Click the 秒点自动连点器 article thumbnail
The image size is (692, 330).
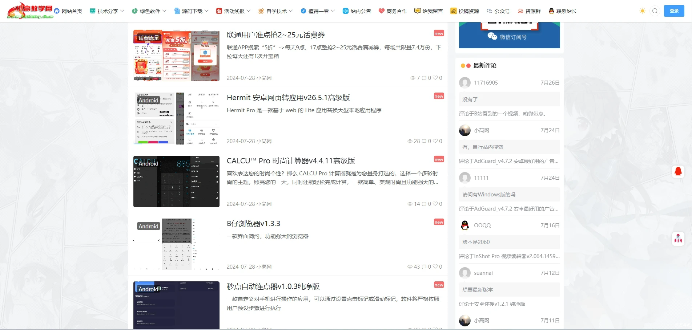pos(176,306)
